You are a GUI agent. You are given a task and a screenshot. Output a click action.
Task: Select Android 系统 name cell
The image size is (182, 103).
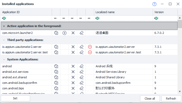pos(123,66)
